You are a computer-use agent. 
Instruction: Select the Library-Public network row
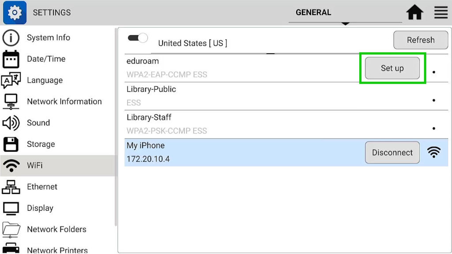click(x=286, y=96)
